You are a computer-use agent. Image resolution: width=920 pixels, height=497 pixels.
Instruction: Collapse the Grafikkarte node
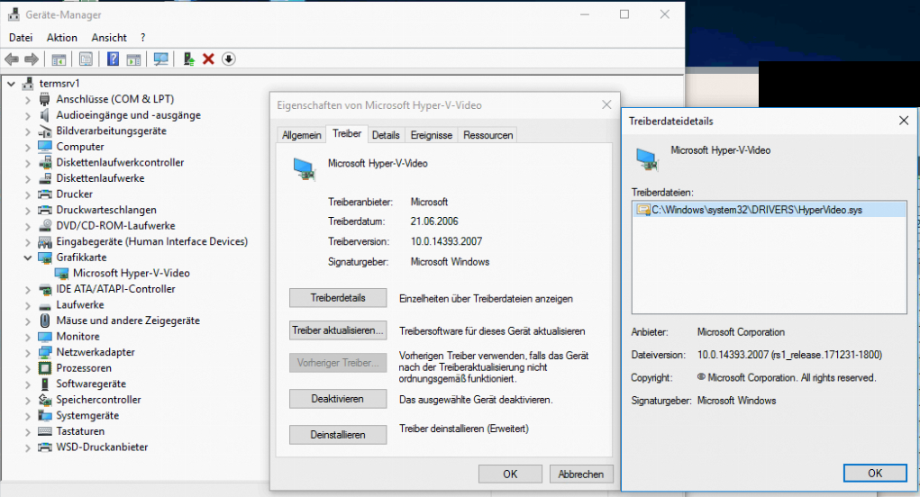[x=28, y=258]
